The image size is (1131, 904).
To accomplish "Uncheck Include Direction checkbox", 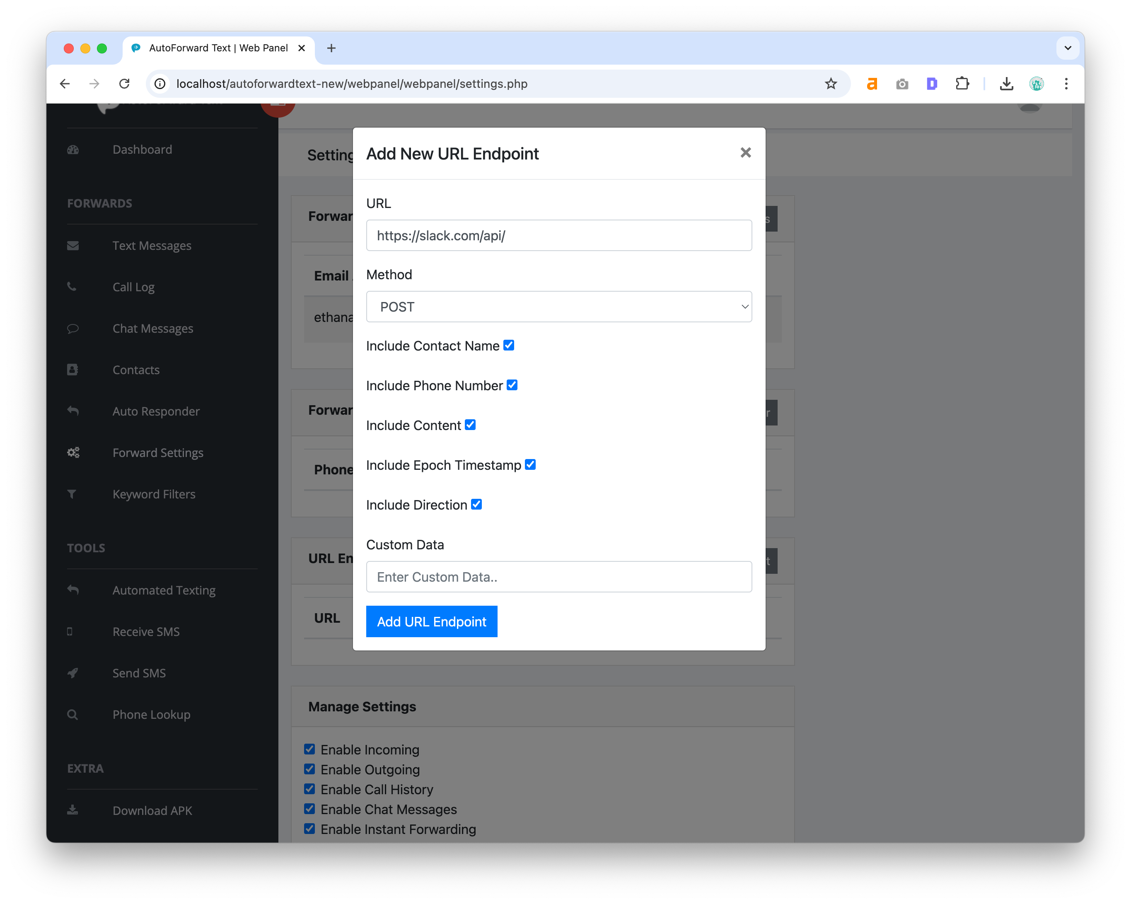I will tap(476, 504).
